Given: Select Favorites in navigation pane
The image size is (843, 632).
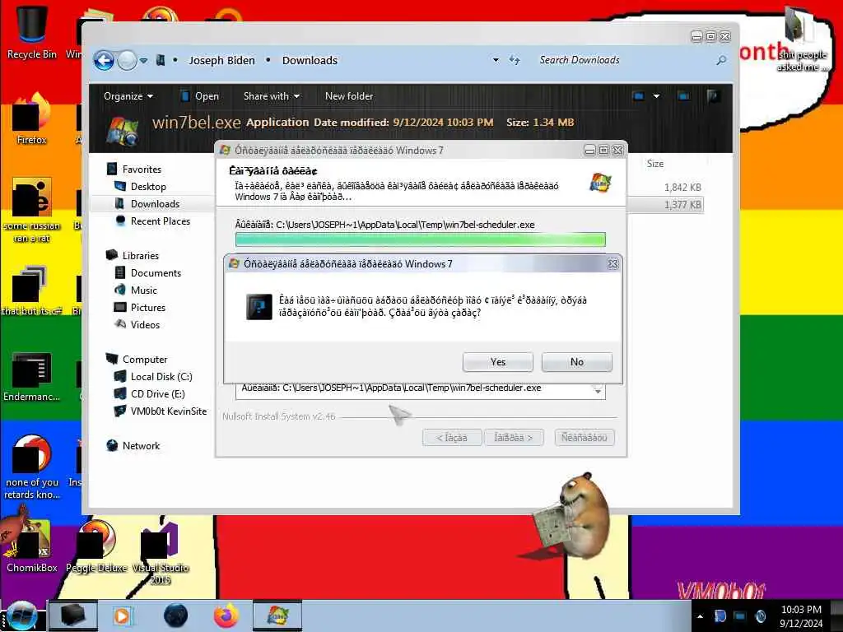Looking at the screenshot, I should coord(142,170).
